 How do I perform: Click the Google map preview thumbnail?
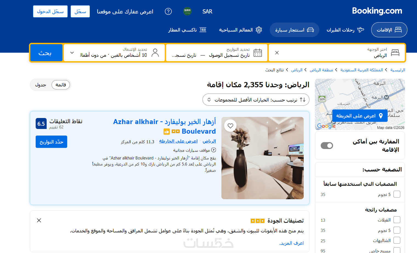tap(360, 104)
